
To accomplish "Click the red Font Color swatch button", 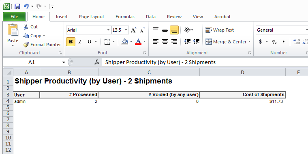I will pos(138,42).
